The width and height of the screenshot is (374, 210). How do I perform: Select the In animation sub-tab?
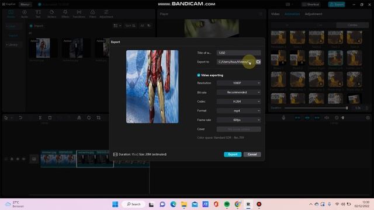(287, 25)
